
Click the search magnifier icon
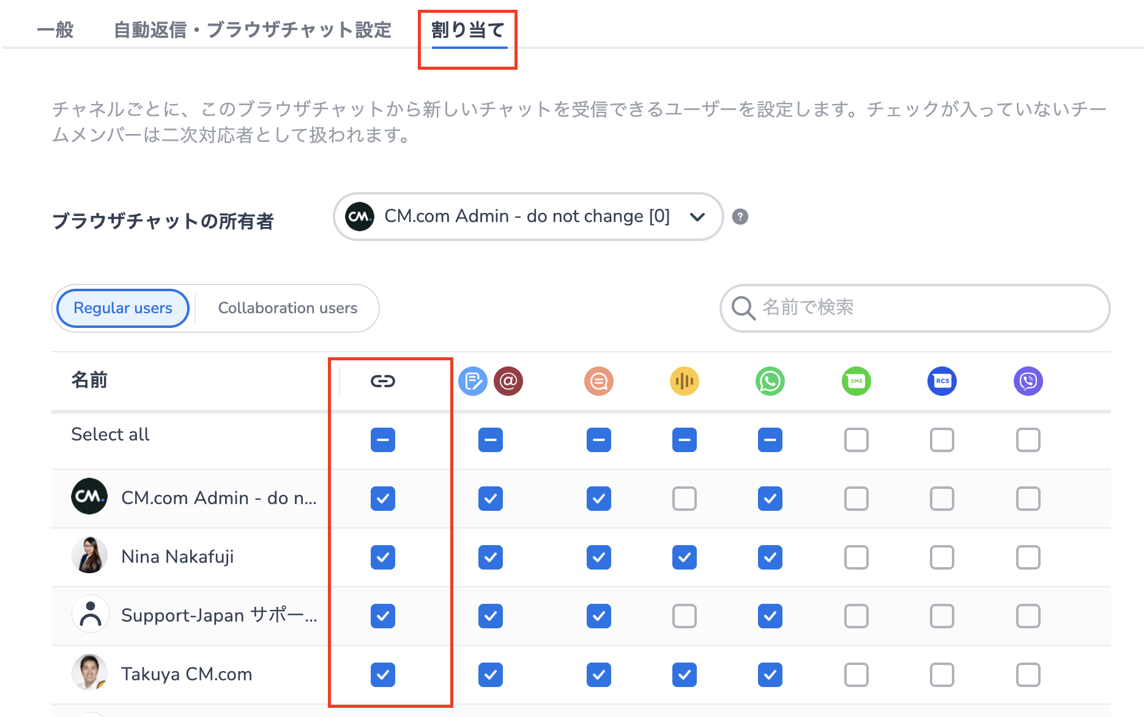click(x=743, y=308)
